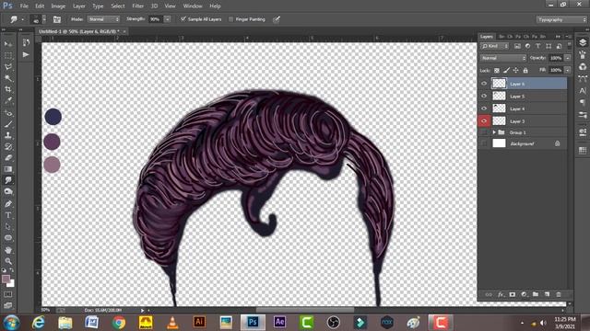Hide Layer 5 visibility eye
Viewport: 590px width, 331px height.
click(484, 96)
